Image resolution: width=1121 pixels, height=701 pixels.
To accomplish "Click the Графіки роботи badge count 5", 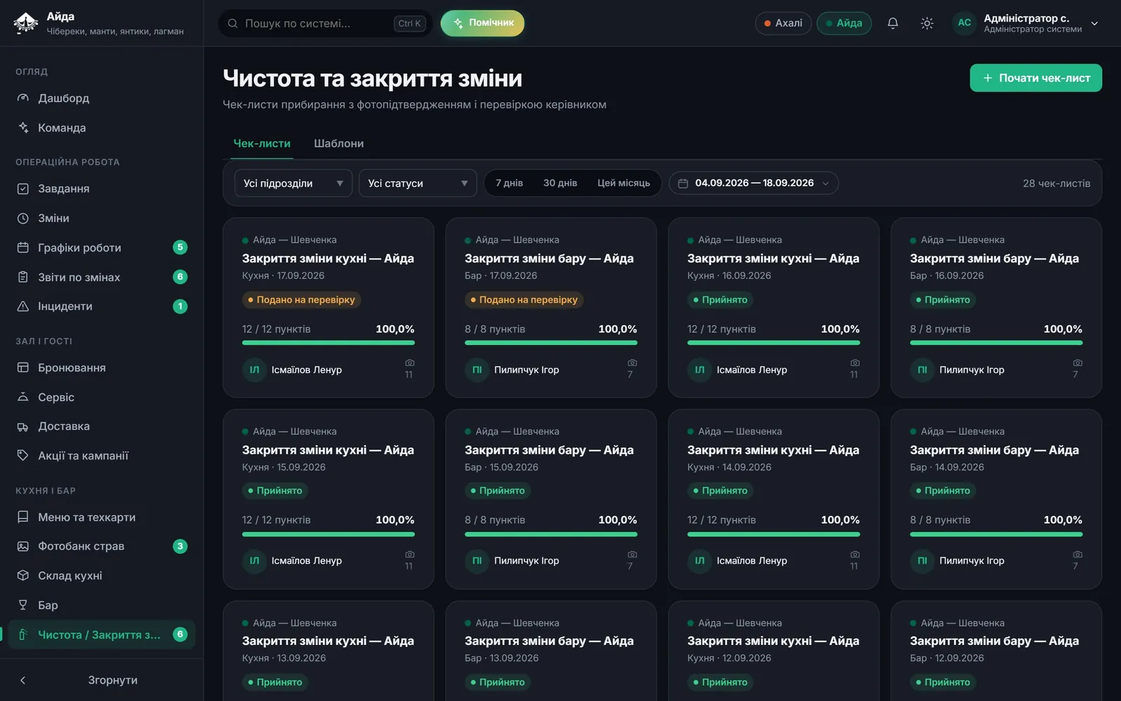I will 180,247.
